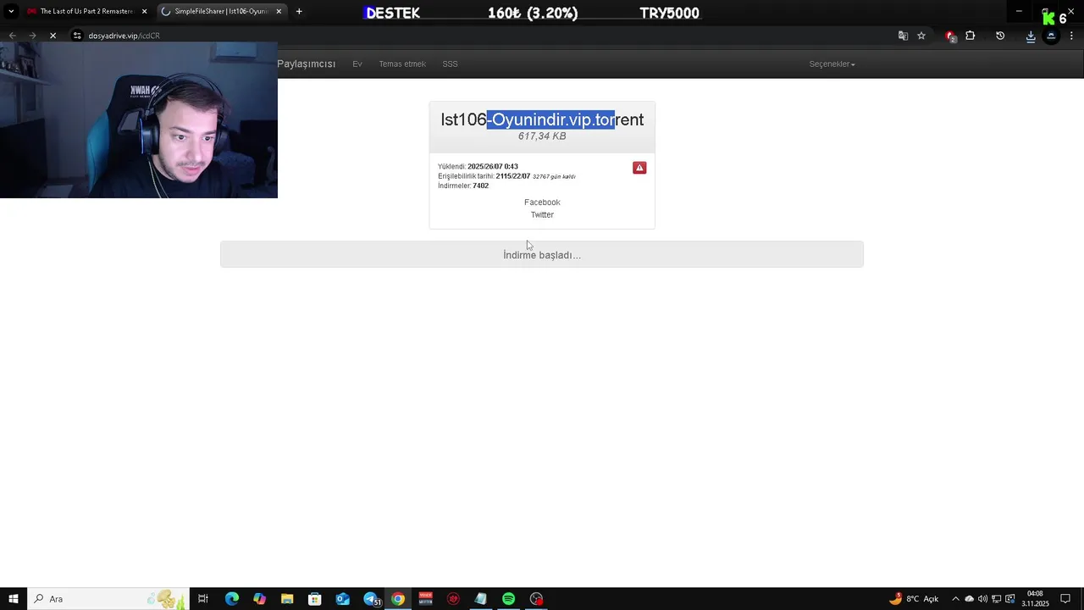Click the red warning report icon
This screenshot has width=1084, height=610.
[639, 168]
